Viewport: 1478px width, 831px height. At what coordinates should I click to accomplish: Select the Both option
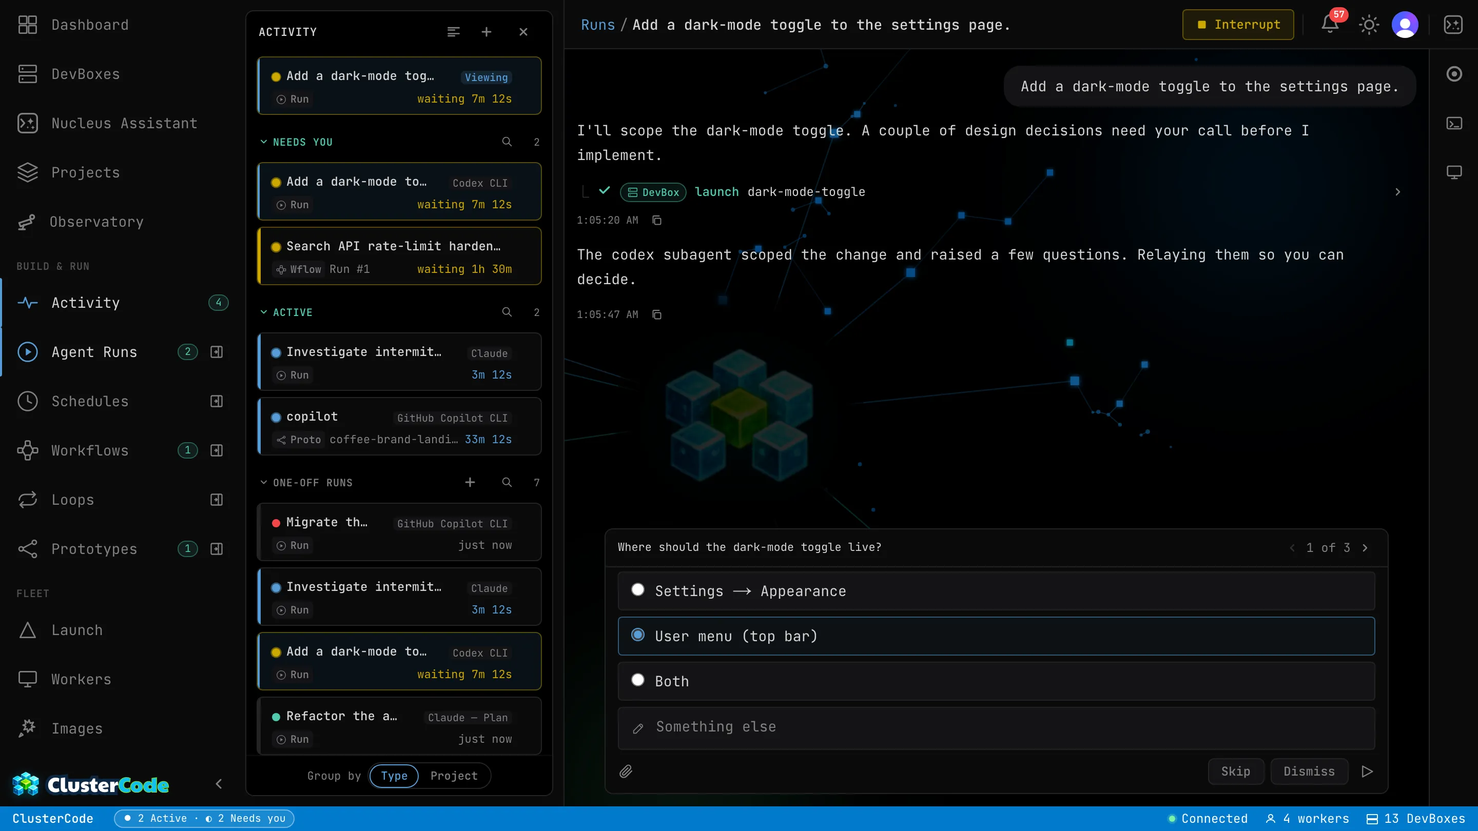(x=996, y=681)
